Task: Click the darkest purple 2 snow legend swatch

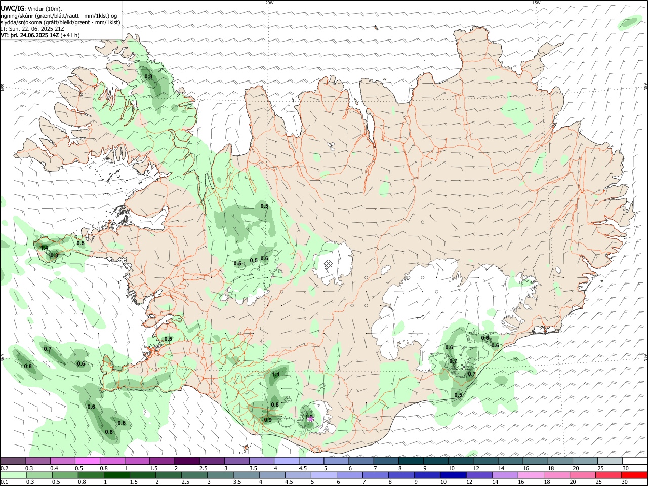Action: point(187,461)
